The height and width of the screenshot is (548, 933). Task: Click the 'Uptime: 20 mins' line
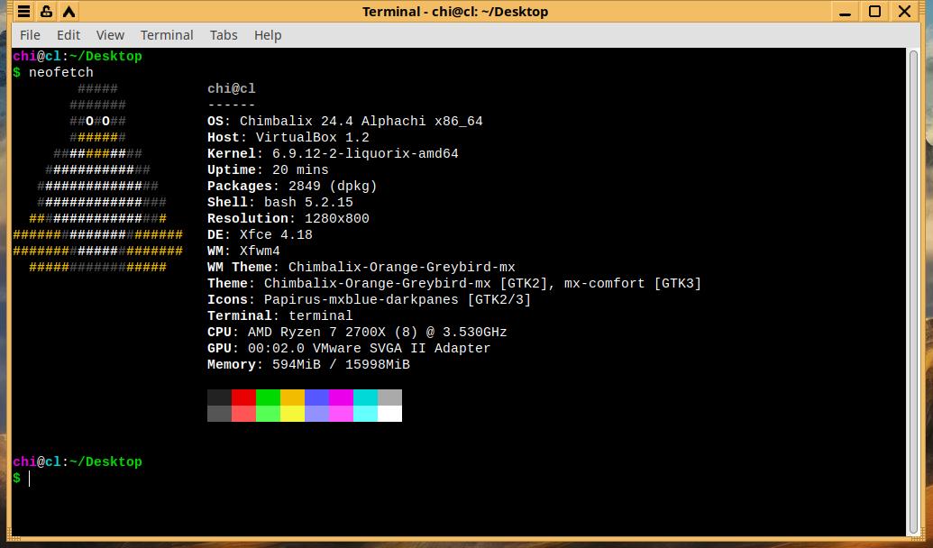point(268,170)
